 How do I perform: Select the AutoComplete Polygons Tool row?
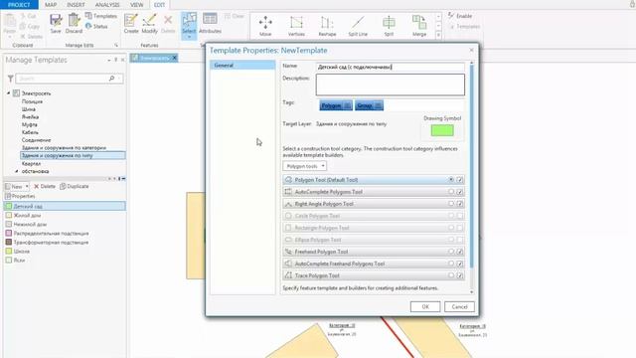coord(374,192)
